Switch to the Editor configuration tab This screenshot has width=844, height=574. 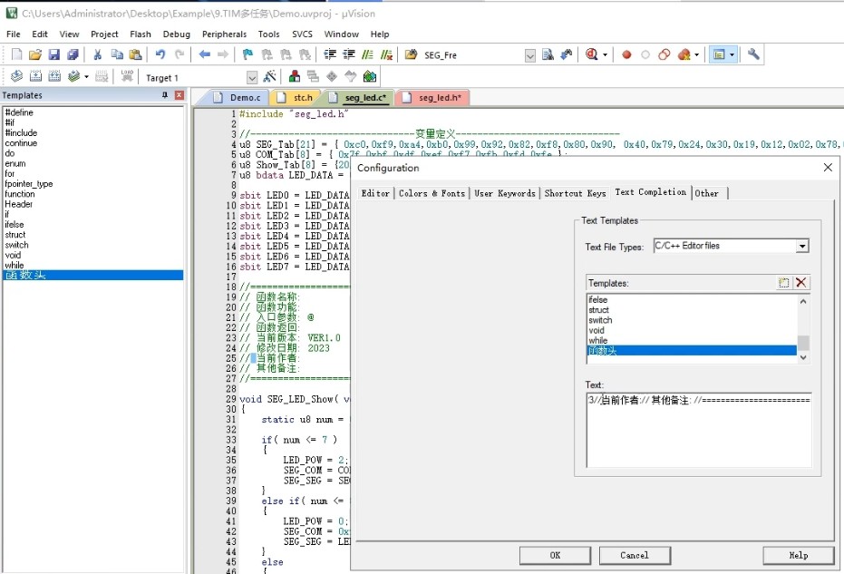pyautogui.click(x=375, y=193)
